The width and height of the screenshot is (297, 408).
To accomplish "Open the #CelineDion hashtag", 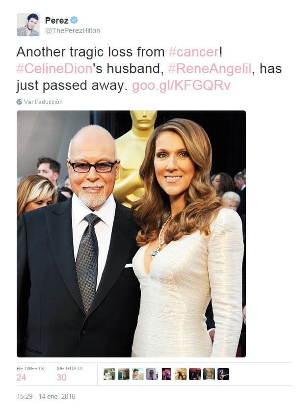I will point(54,69).
